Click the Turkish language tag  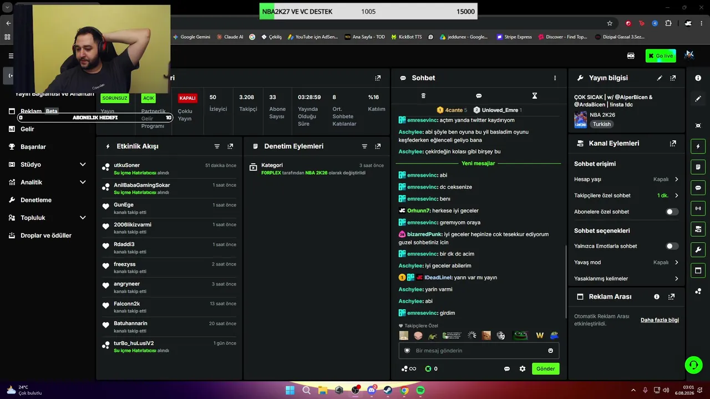601,124
